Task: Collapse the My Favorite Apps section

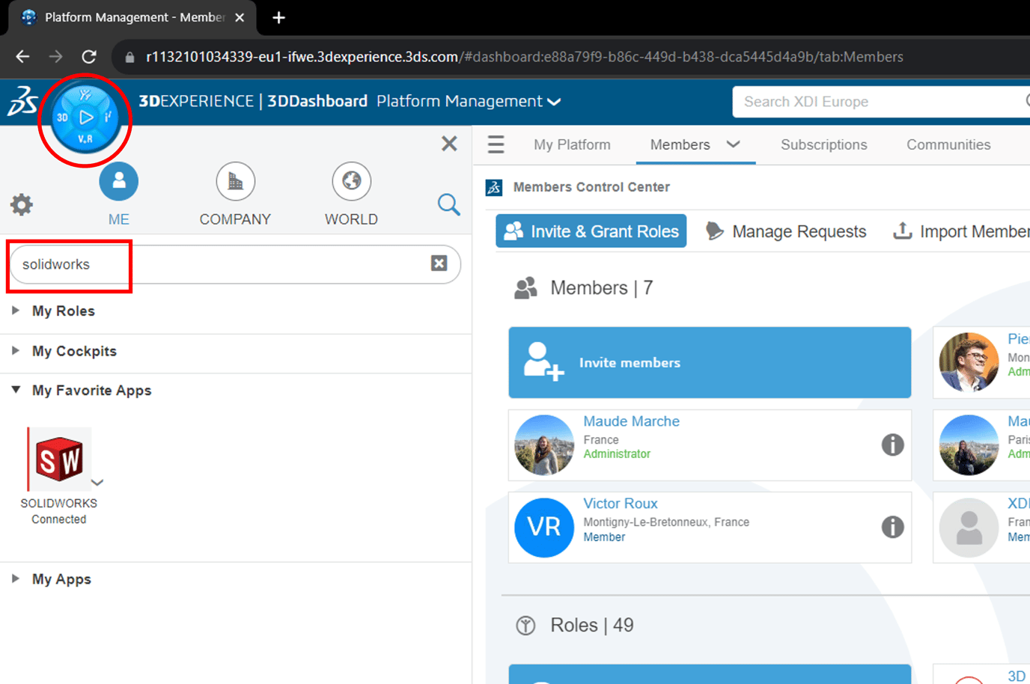Action: (x=16, y=390)
